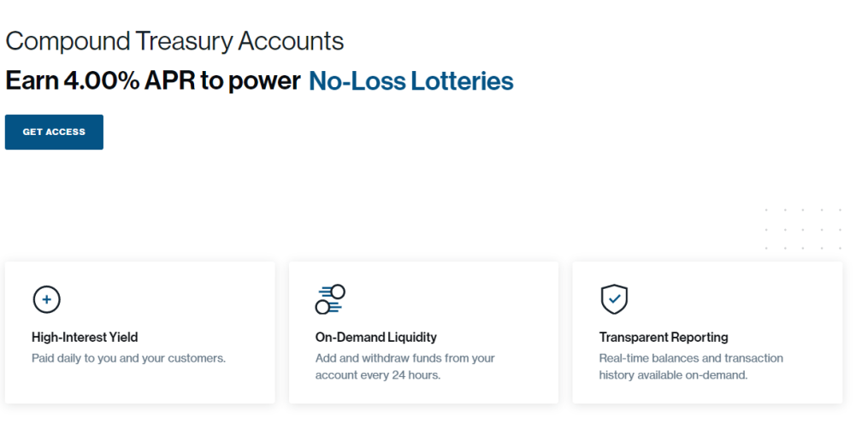
Task: Click the 'history available on-demand.' line
Action: 673,375
